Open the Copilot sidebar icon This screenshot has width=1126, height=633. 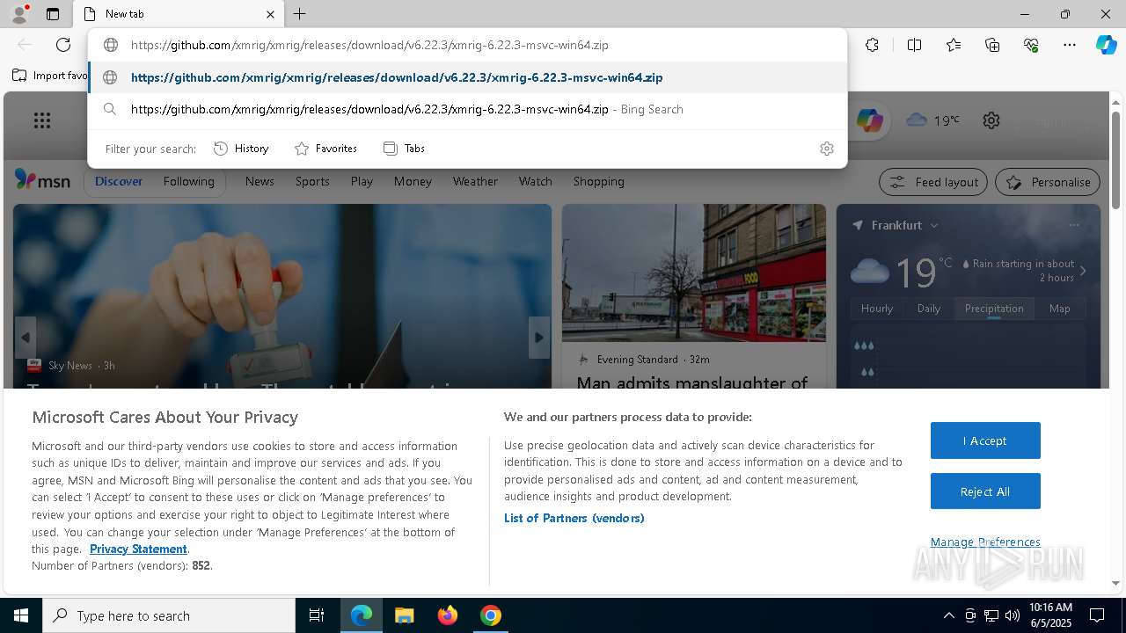(1106, 45)
